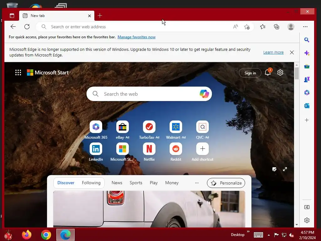321x241 pixels.
Task: Toggle the sidebar hide/show button
Action: point(307,207)
